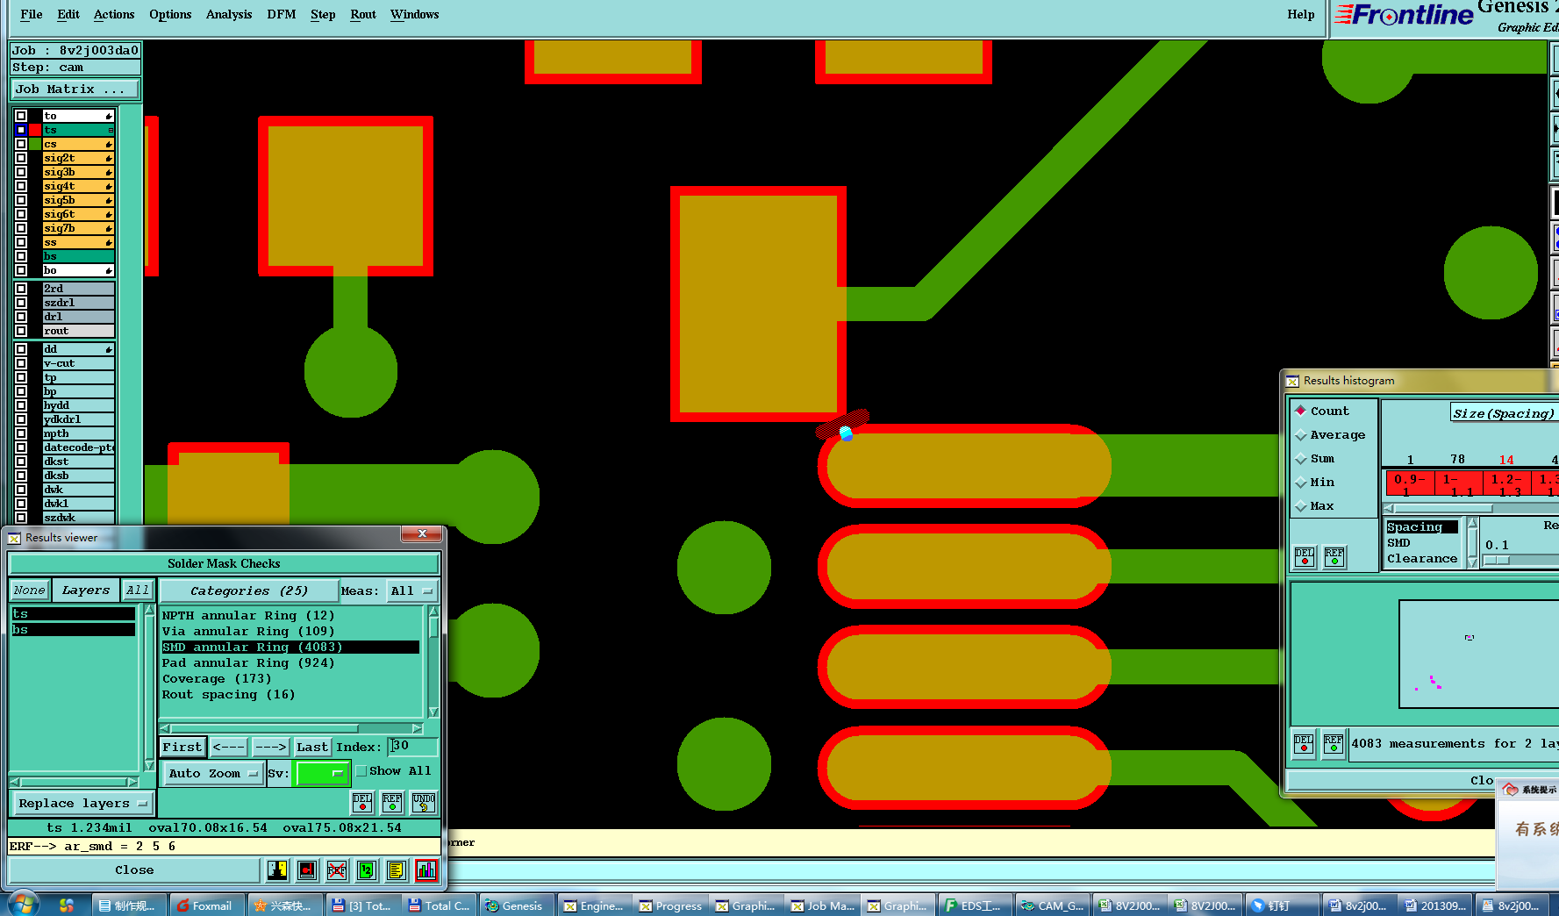Click the green color box of cs layer

click(35, 144)
